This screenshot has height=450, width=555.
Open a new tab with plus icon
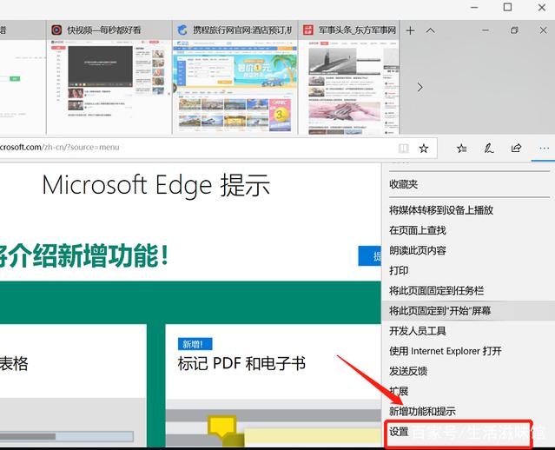(x=411, y=30)
